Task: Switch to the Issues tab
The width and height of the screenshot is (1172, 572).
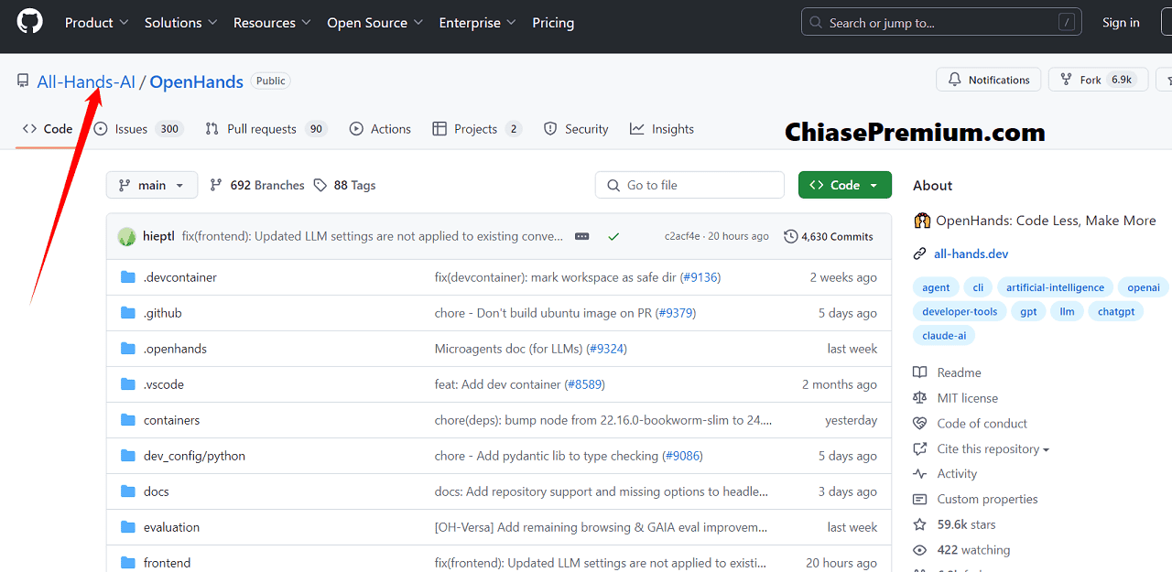Action: point(138,129)
